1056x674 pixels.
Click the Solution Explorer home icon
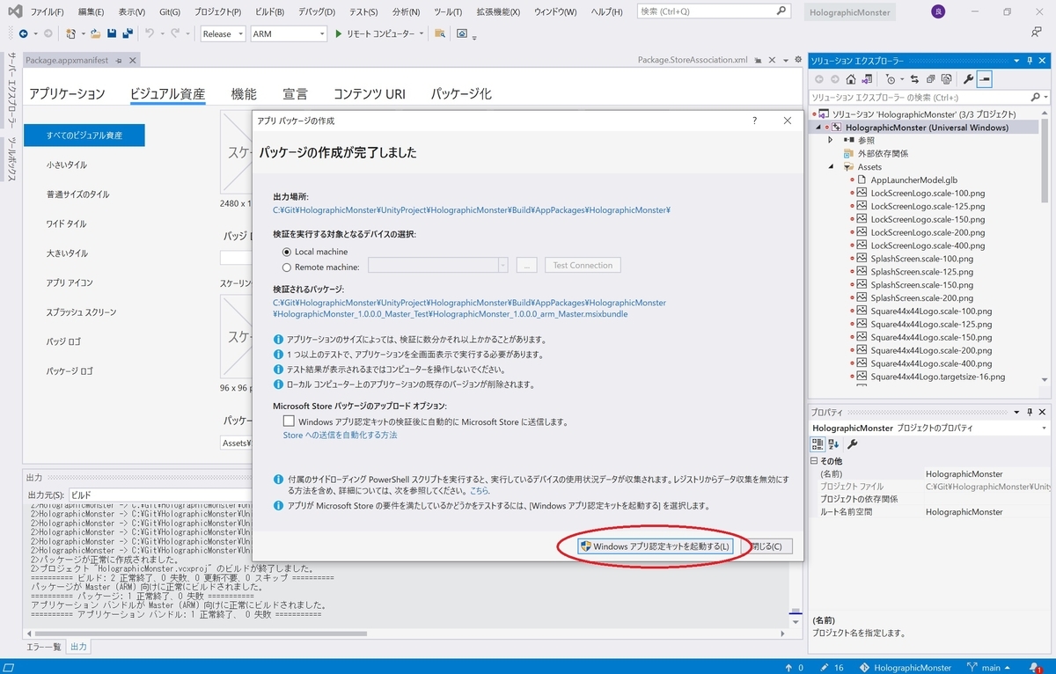pyautogui.click(x=851, y=79)
